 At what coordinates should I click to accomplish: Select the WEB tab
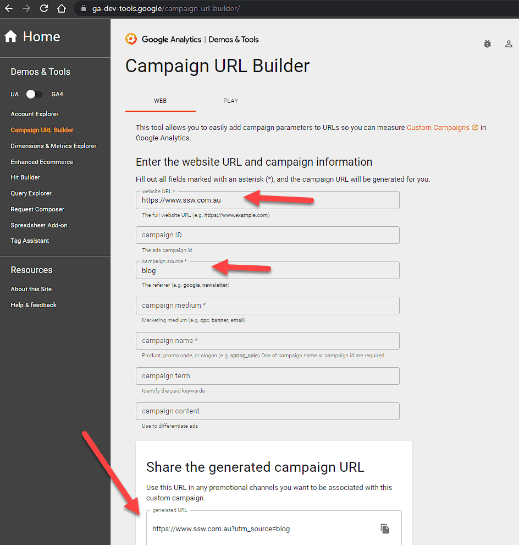pos(160,101)
